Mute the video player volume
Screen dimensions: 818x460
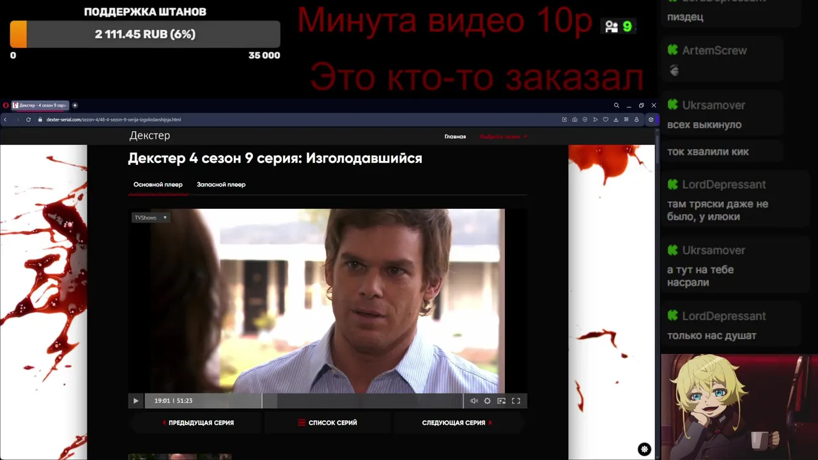[x=474, y=401]
